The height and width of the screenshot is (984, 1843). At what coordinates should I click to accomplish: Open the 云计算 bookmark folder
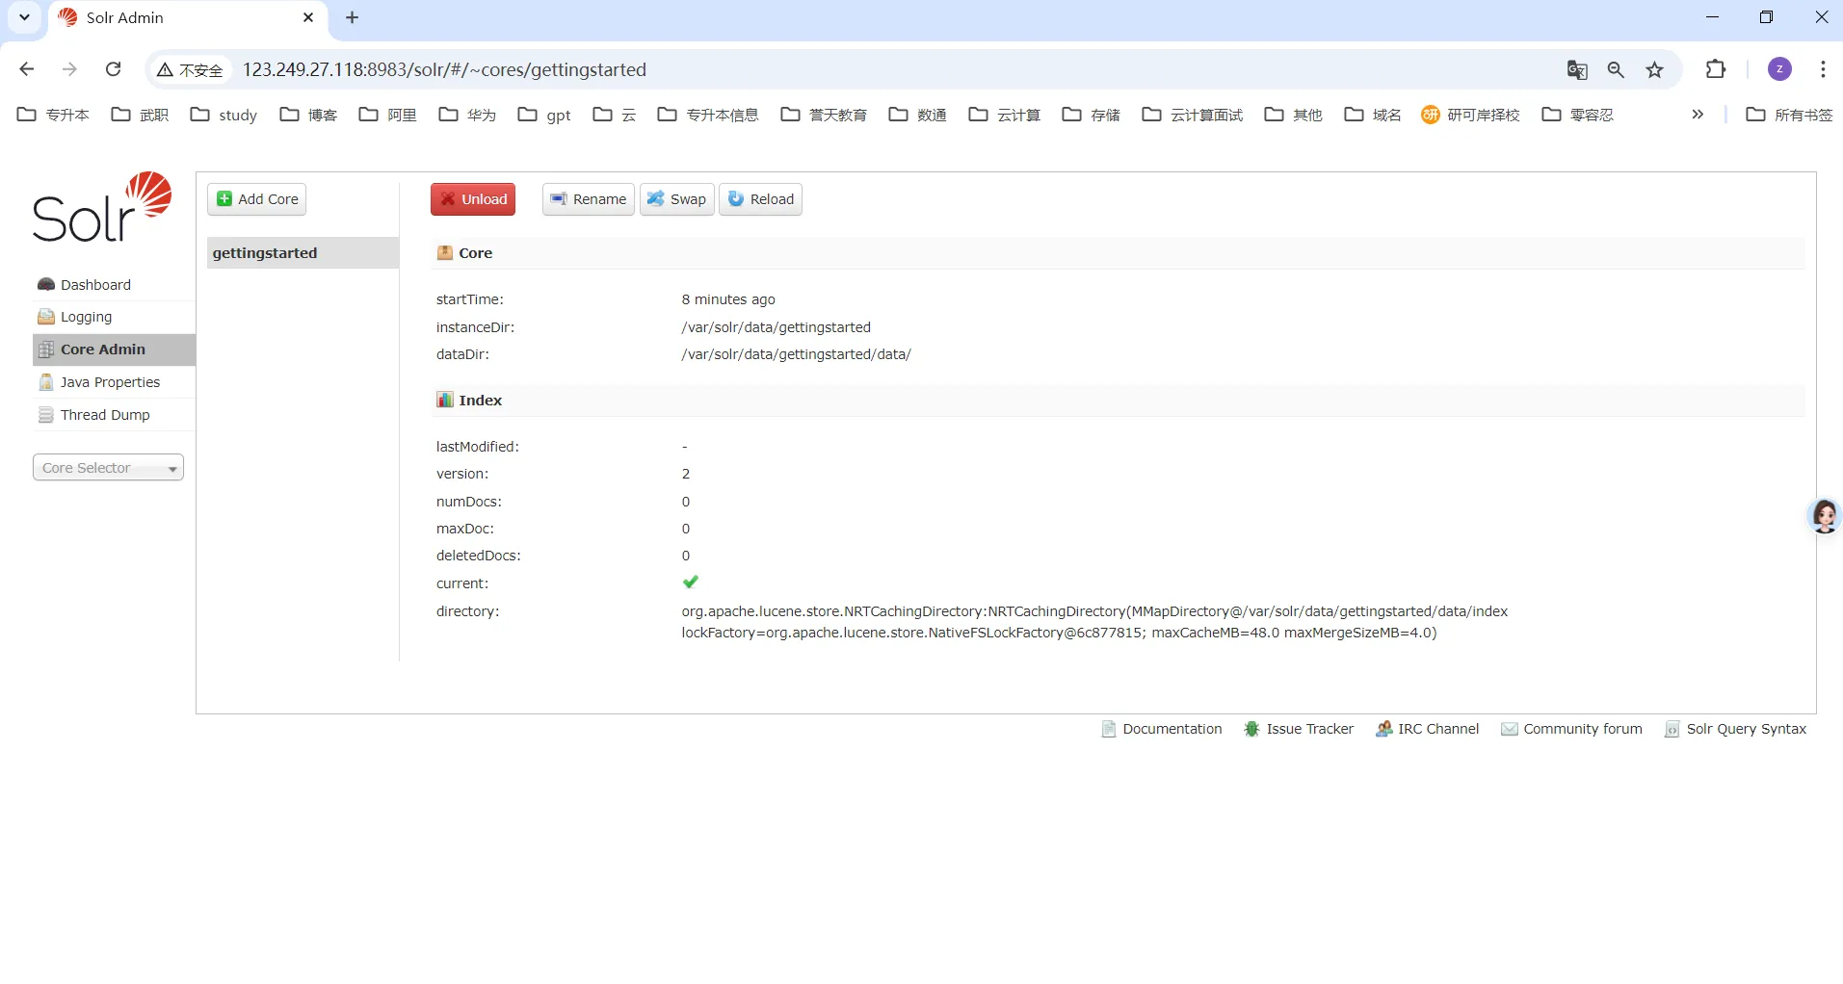(x=1005, y=115)
